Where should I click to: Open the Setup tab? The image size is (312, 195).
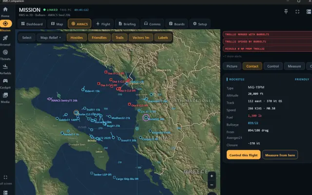pyautogui.click(x=200, y=24)
